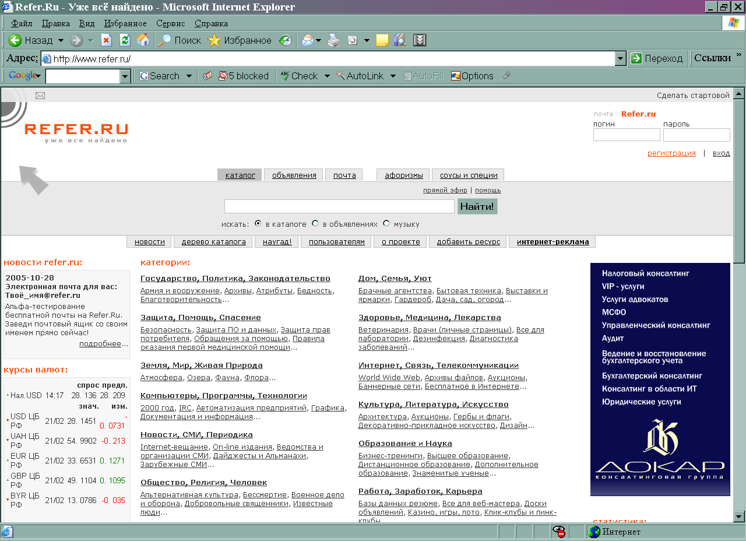Open the Справка menu
746x541 pixels.
(211, 23)
